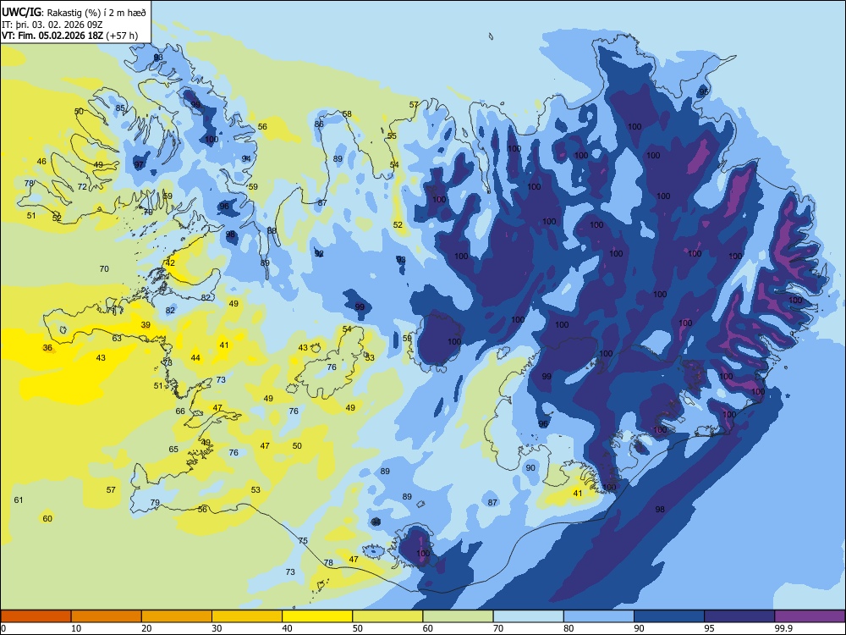
Task: Click the humidity value 70 on the map
Action: [104, 268]
